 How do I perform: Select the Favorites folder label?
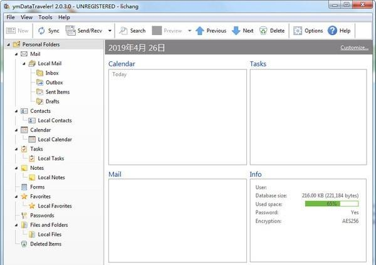click(40, 197)
